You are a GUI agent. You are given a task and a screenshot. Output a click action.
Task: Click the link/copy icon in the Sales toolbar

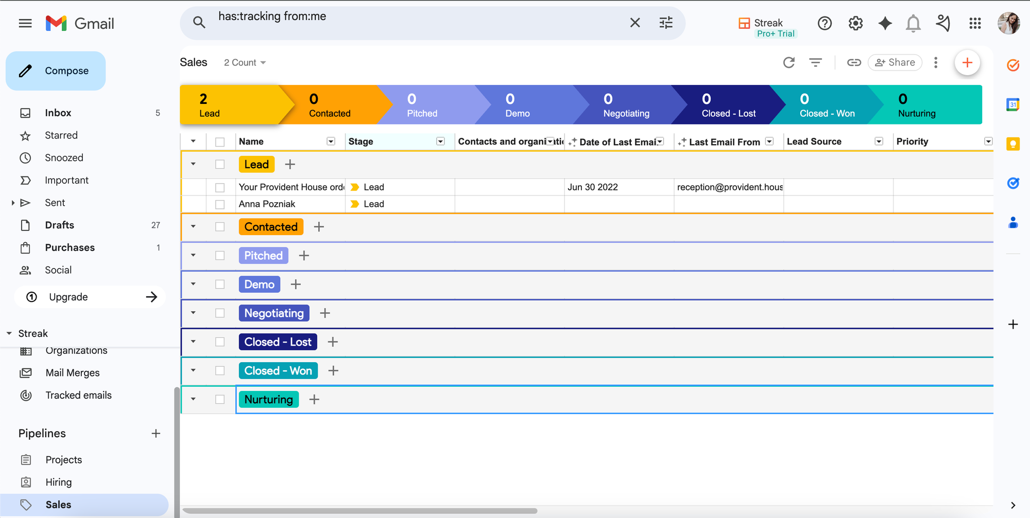pos(854,62)
